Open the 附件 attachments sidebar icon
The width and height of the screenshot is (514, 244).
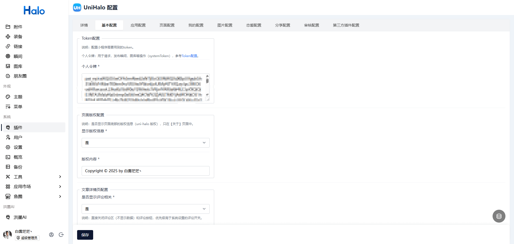[x=8, y=27]
